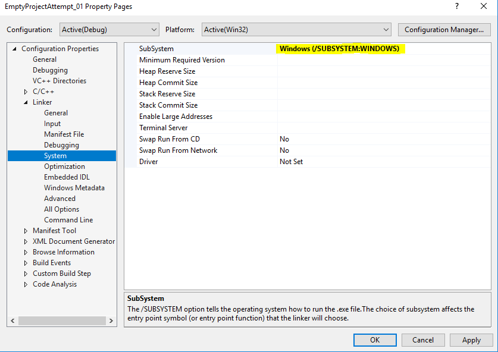Expand the Build Events node
Viewport: 498px width, 352px height.
[x=26, y=263]
